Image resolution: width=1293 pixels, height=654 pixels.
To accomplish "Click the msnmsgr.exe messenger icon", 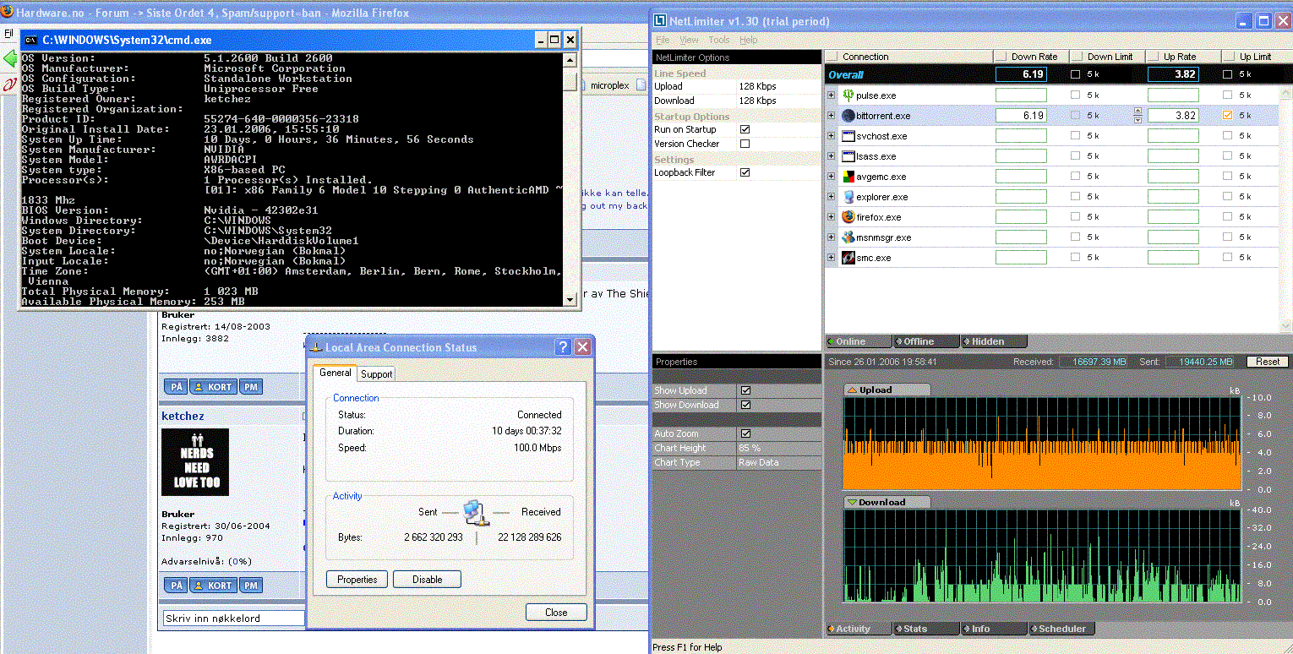I will point(848,237).
